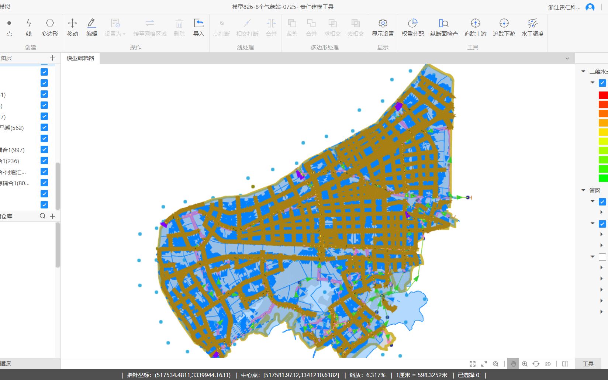Open 权重分配 weight allocation tool

pos(412,28)
